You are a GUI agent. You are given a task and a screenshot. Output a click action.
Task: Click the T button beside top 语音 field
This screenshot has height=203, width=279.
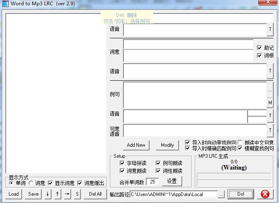[x=270, y=30]
